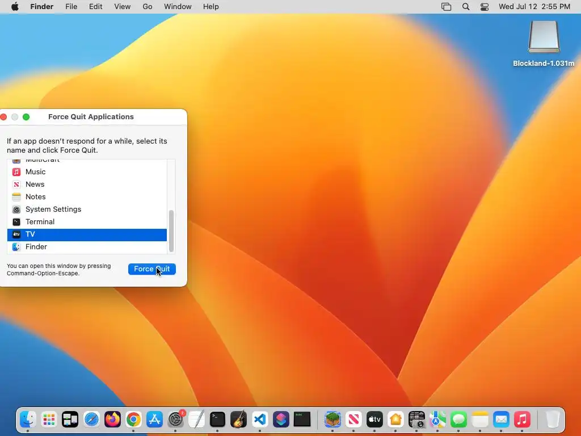
Task: Open the News app in the dock
Action: pyautogui.click(x=353, y=420)
